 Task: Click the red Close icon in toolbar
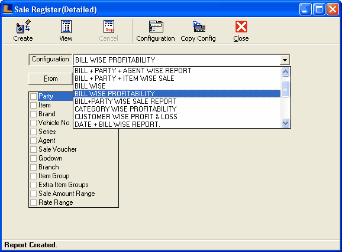pos(241,27)
